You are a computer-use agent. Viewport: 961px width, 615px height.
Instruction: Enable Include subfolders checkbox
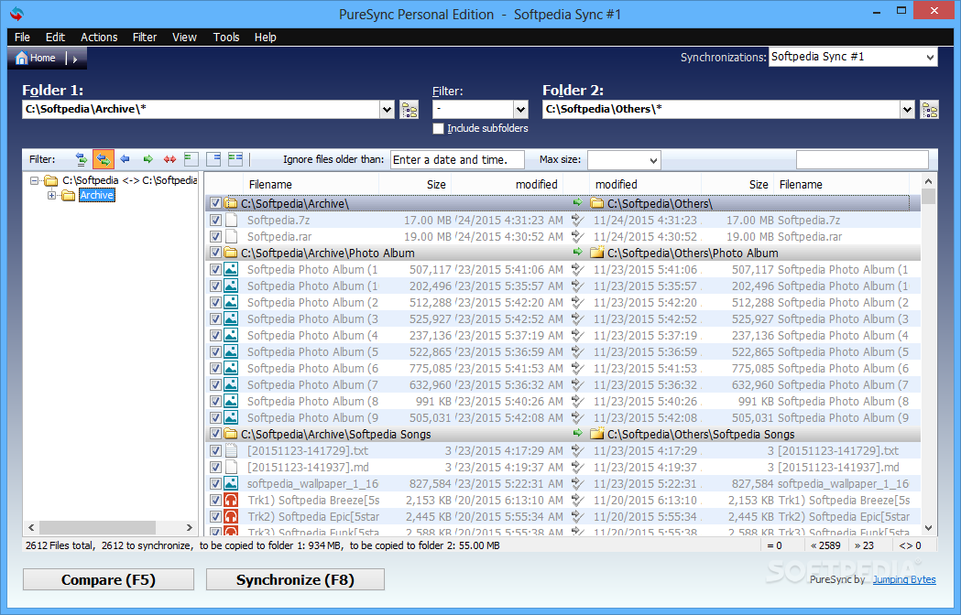(438, 129)
